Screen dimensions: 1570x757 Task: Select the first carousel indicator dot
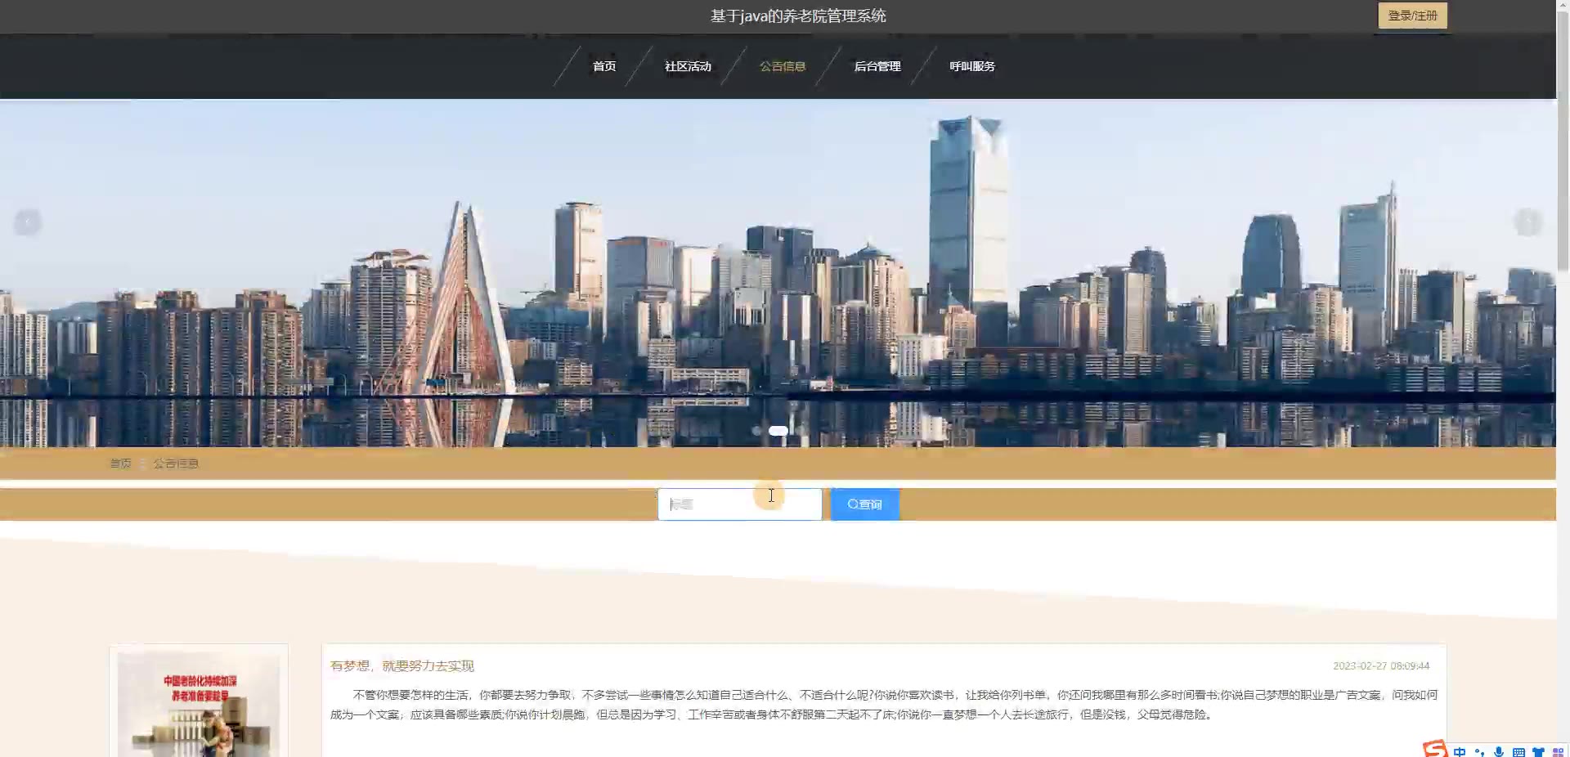click(756, 431)
